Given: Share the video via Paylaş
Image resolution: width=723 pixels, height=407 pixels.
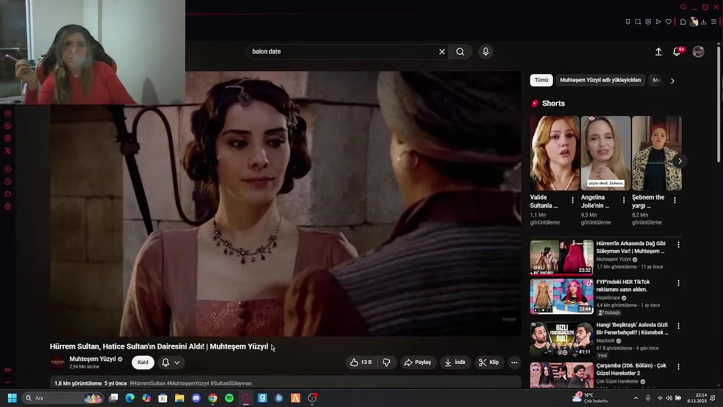Looking at the screenshot, I should [417, 362].
